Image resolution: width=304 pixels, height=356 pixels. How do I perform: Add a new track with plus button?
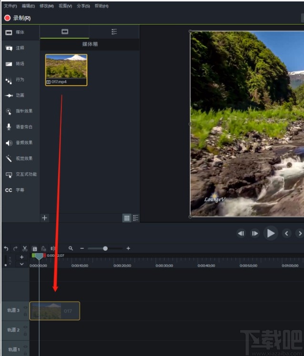[22, 257]
